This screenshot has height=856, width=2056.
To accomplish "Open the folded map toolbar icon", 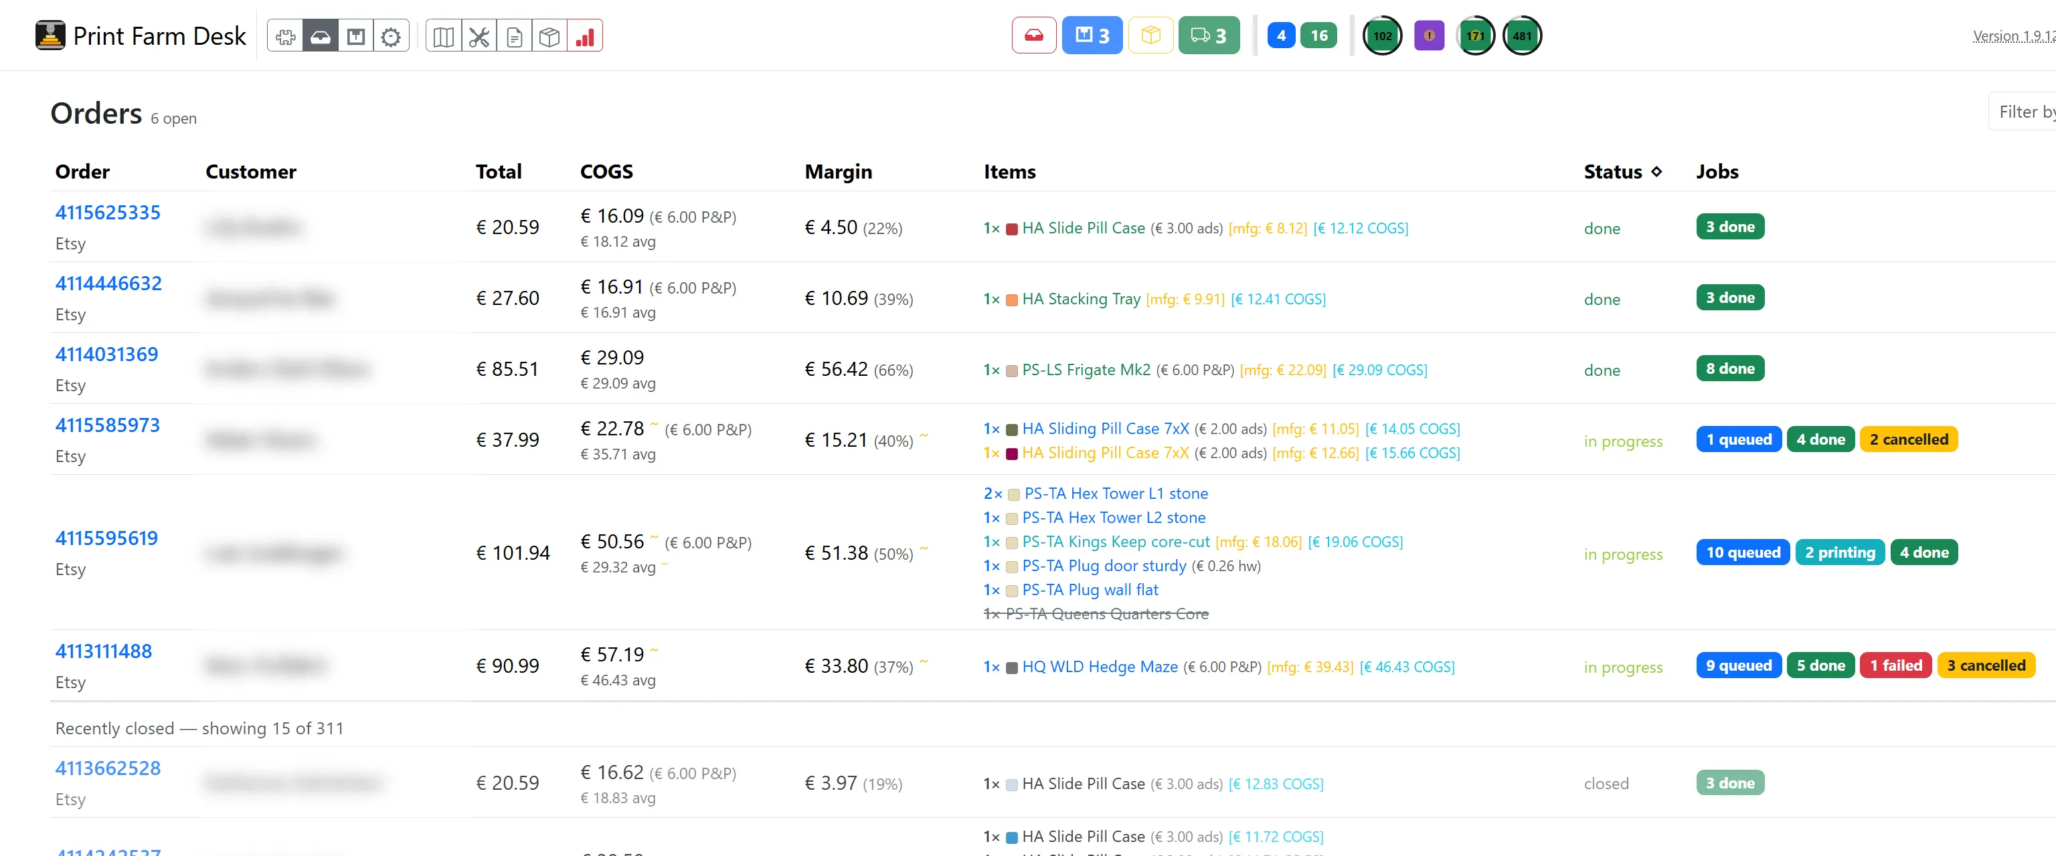I will (x=444, y=37).
